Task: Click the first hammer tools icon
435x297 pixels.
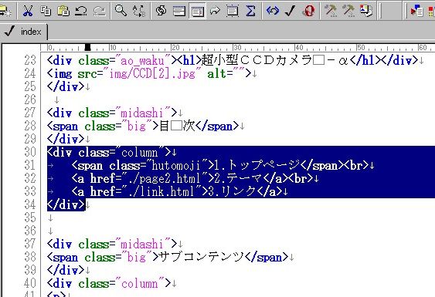Action: [331, 11]
